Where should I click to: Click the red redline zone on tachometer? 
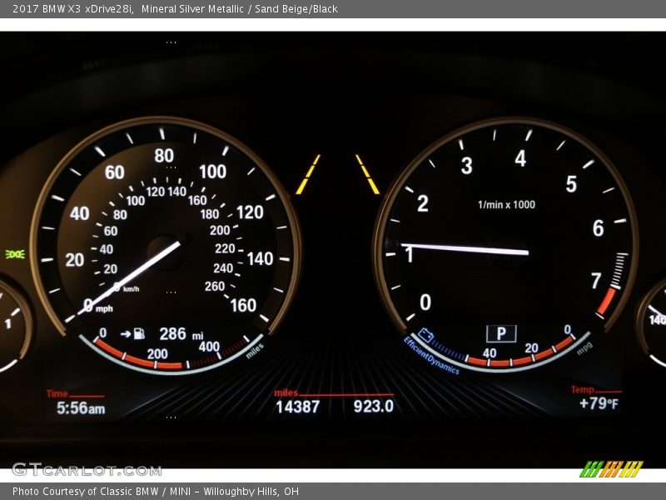point(606,302)
